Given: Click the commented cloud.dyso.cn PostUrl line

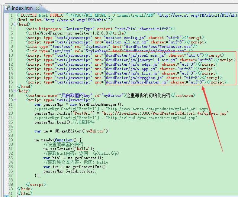Looking at the screenshot, I should click(116, 118).
